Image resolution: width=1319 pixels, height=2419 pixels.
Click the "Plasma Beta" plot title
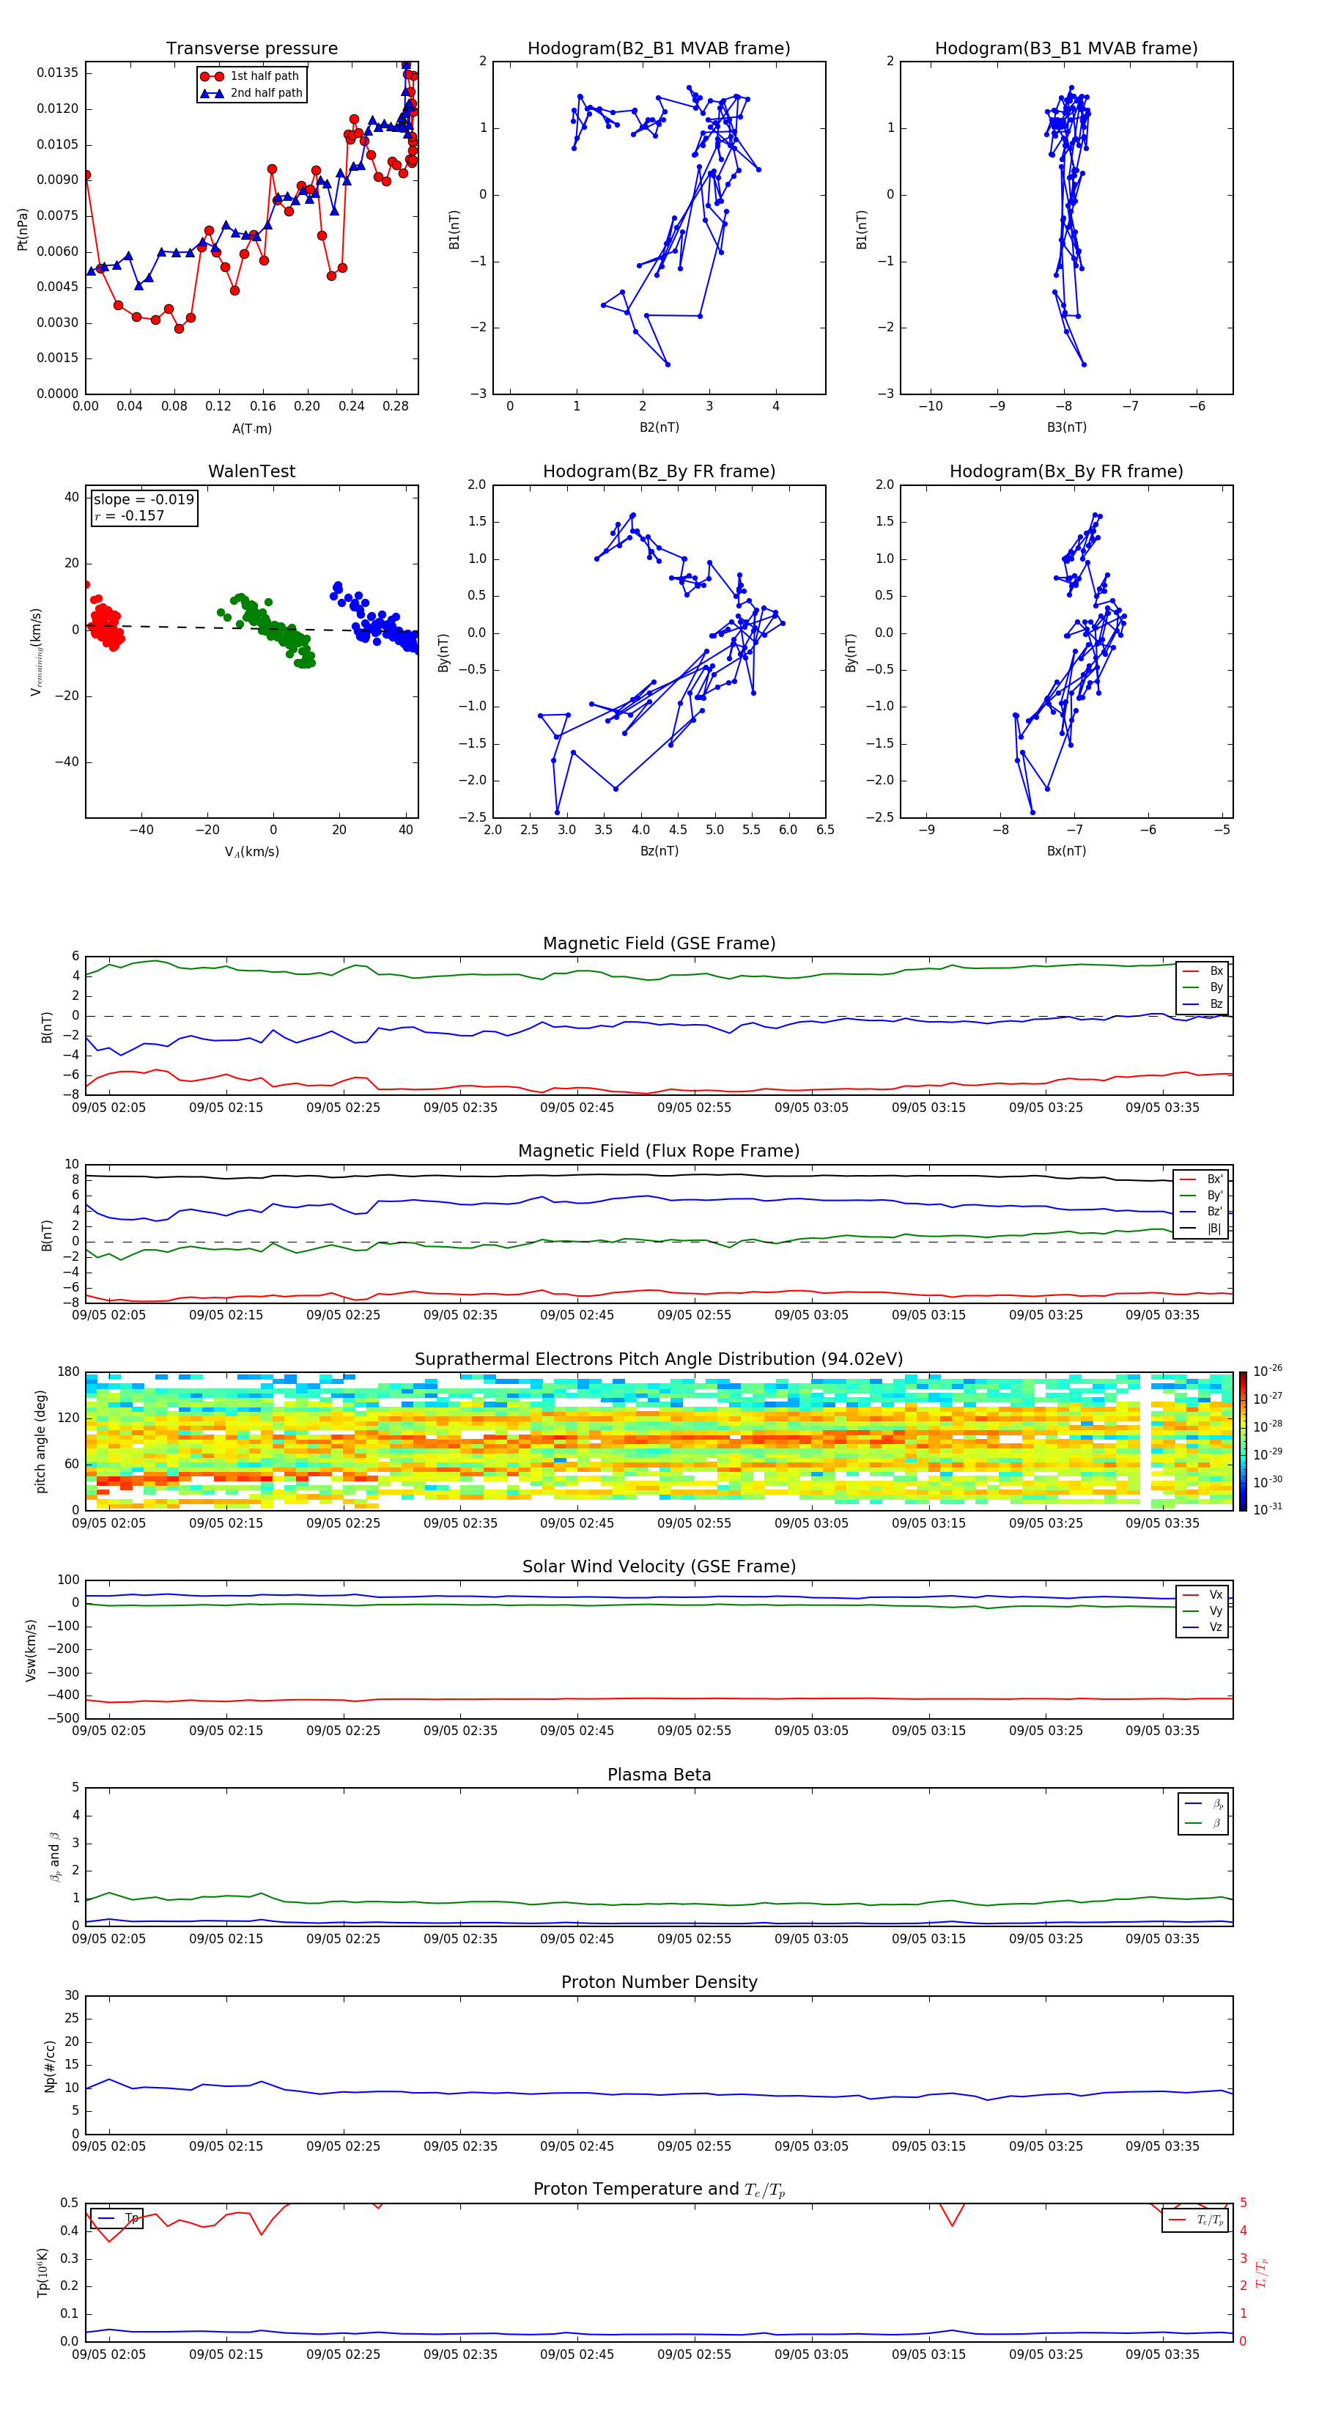tap(659, 1775)
